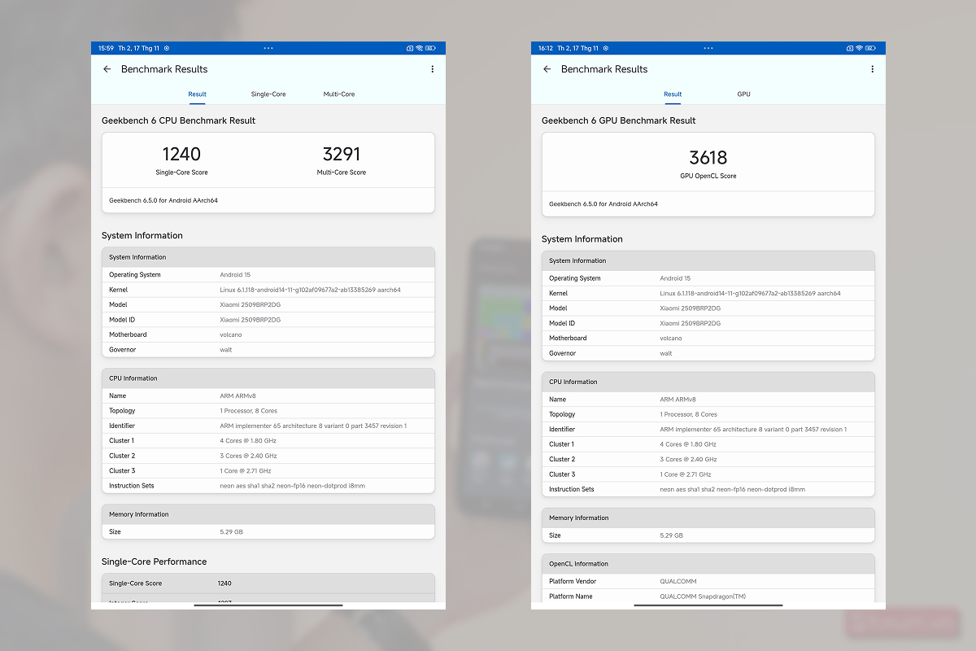Tap the GPU OpenCL Score 3618 card
Image resolution: width=976 pixels, height=651 pixels.
(708, 160)
